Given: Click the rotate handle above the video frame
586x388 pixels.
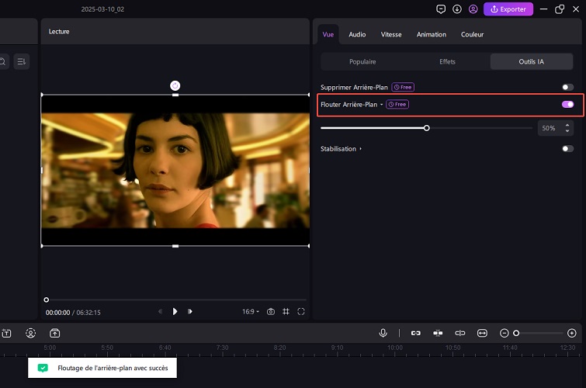Looking at the screenshot, I should 175,85.
